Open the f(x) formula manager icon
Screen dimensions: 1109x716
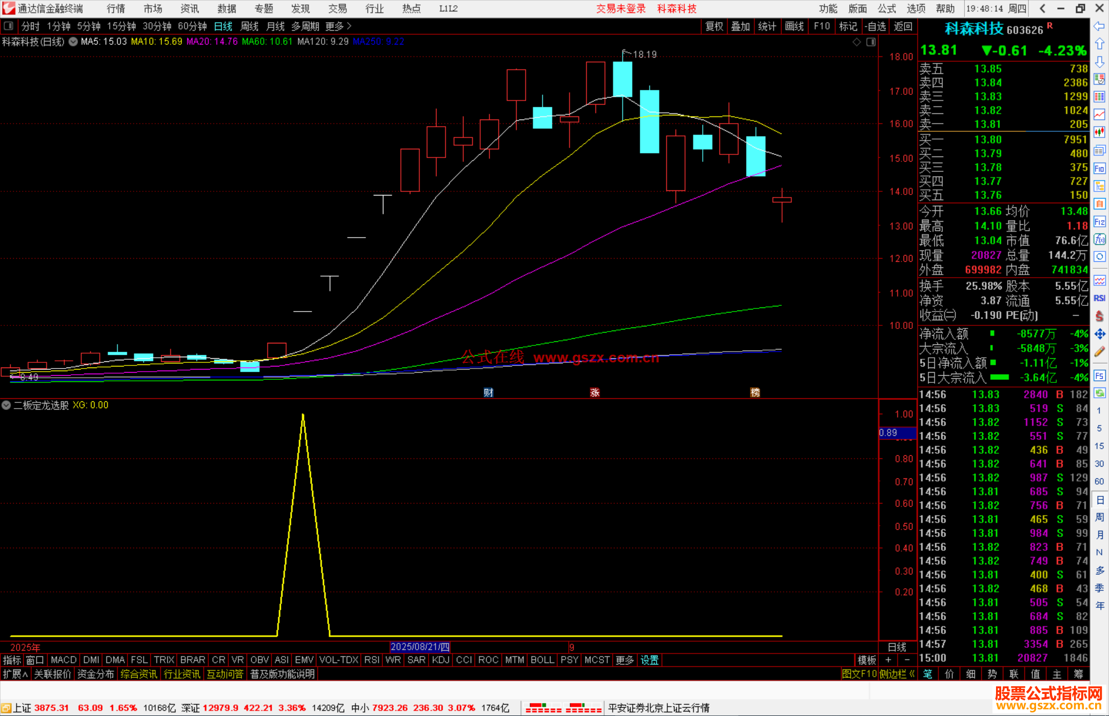pos(1099,239)
